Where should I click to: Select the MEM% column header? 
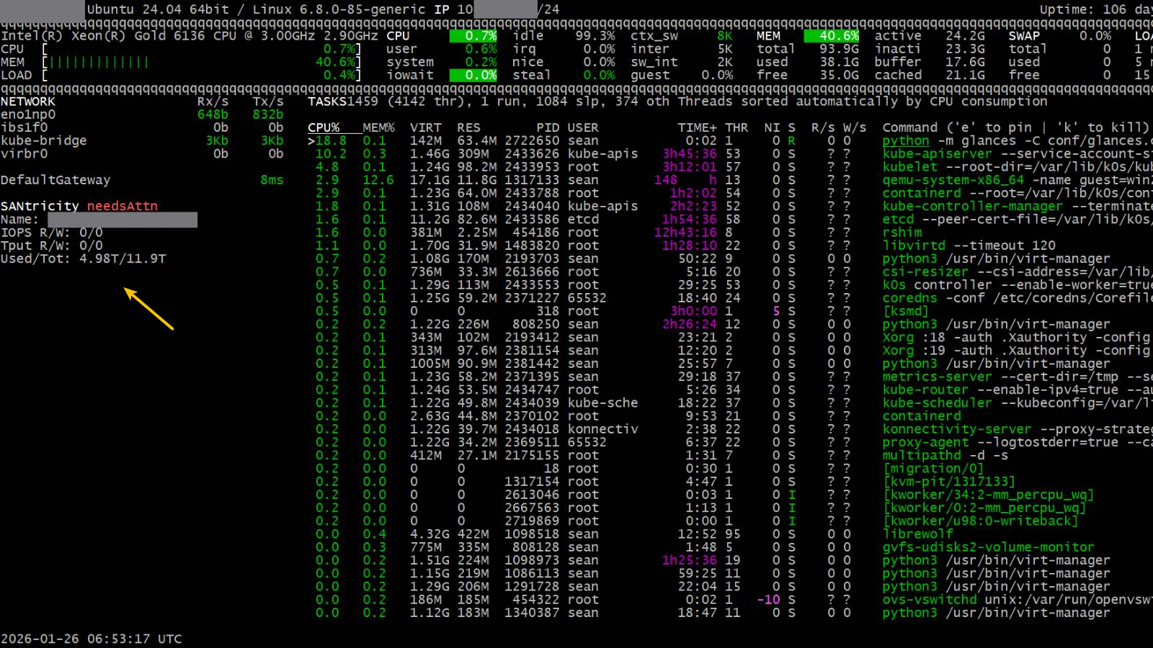pos(378,127)
